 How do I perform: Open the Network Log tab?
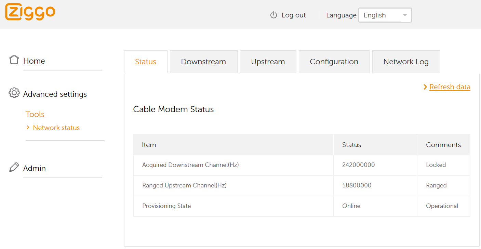[x=406, y=62]
